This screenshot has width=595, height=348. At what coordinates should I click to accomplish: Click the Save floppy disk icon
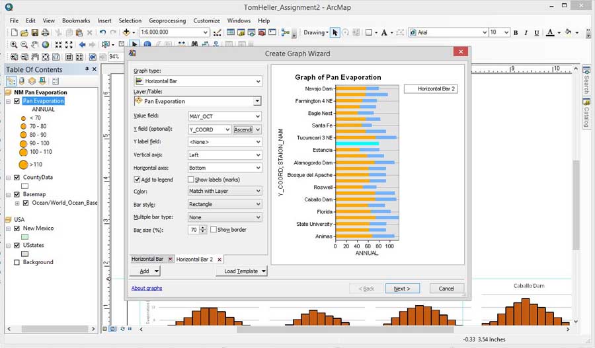point(34,32)
